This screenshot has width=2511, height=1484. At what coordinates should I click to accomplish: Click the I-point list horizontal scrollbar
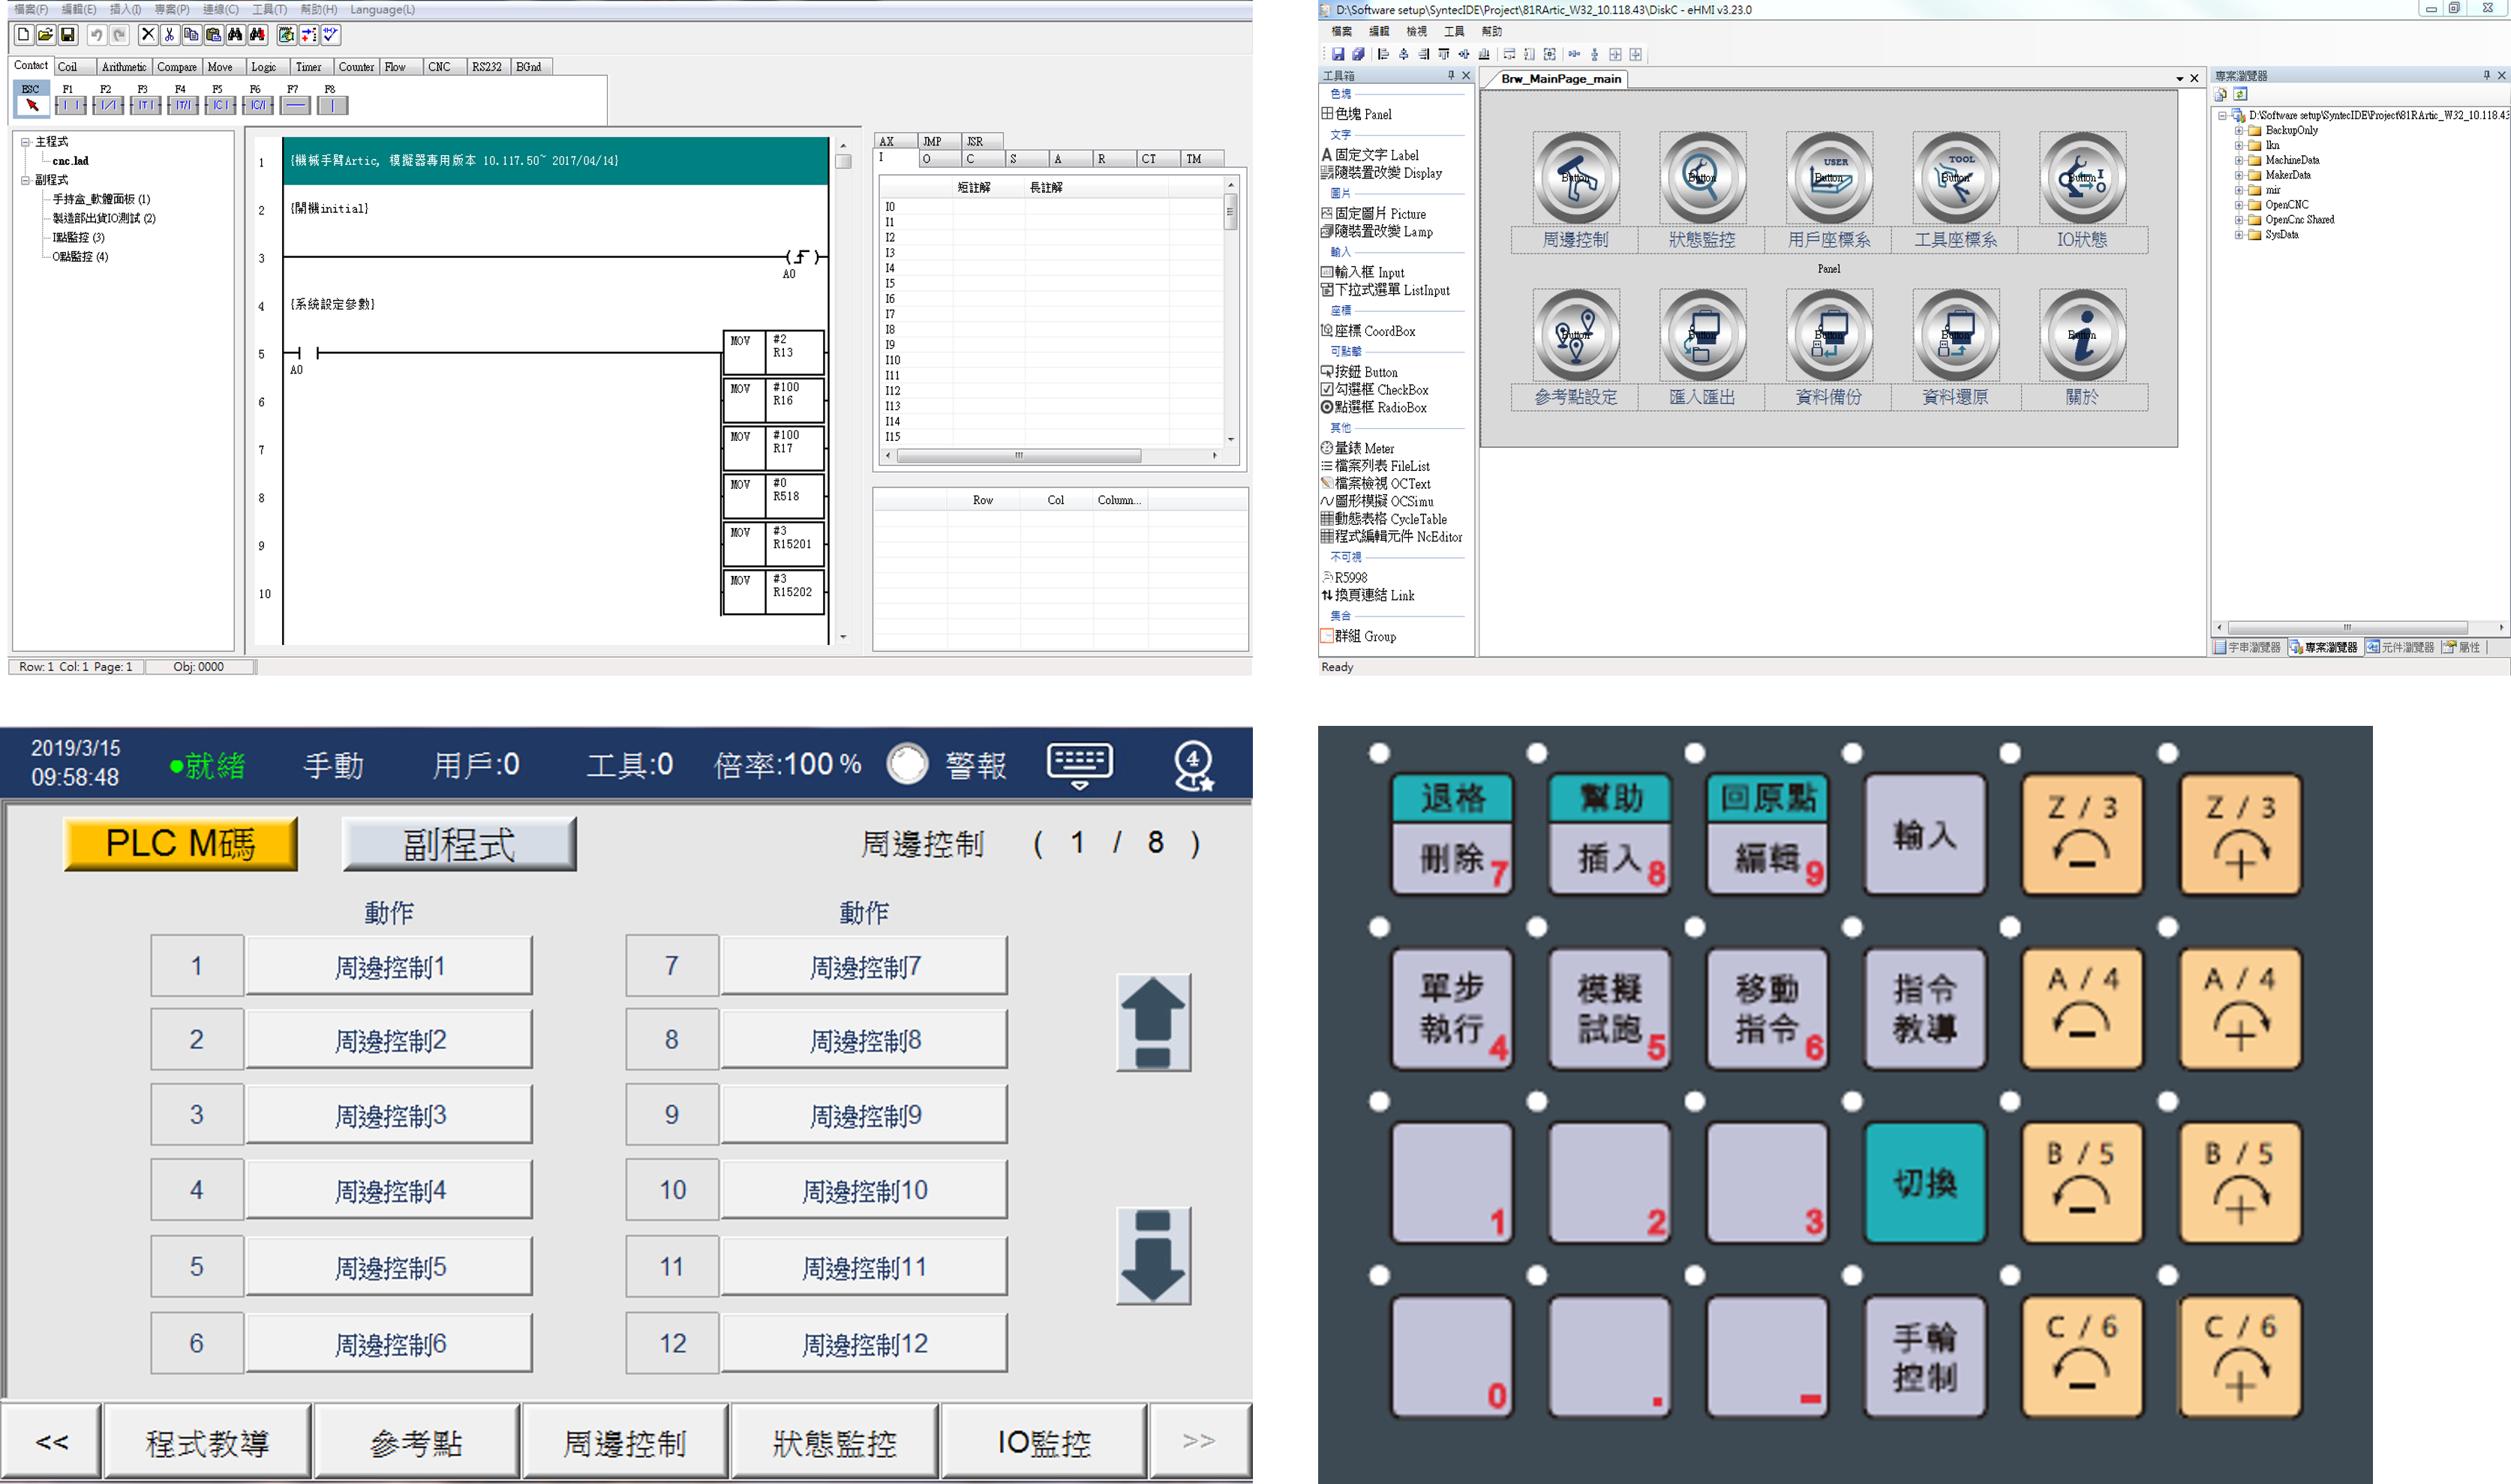click(x=1018, y=456)
